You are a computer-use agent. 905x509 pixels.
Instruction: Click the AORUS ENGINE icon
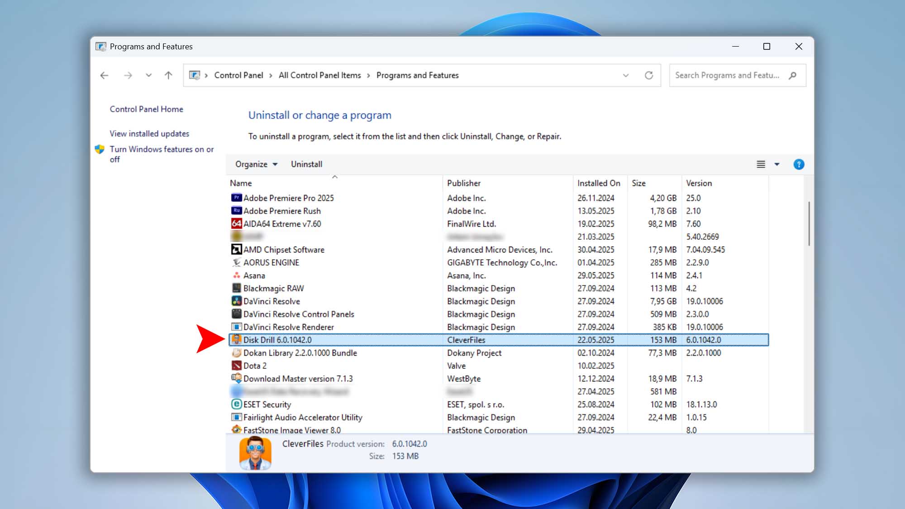pos(236,262)
